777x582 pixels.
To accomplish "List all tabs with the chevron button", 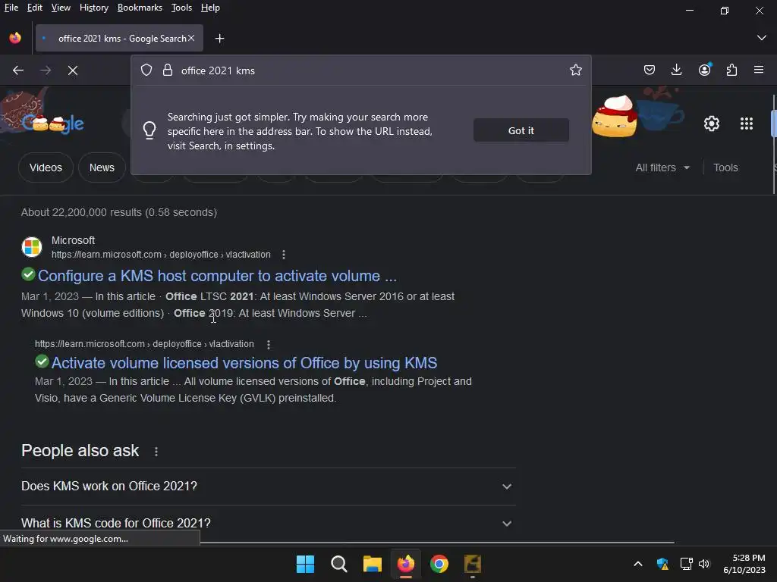I will [762, 38].
